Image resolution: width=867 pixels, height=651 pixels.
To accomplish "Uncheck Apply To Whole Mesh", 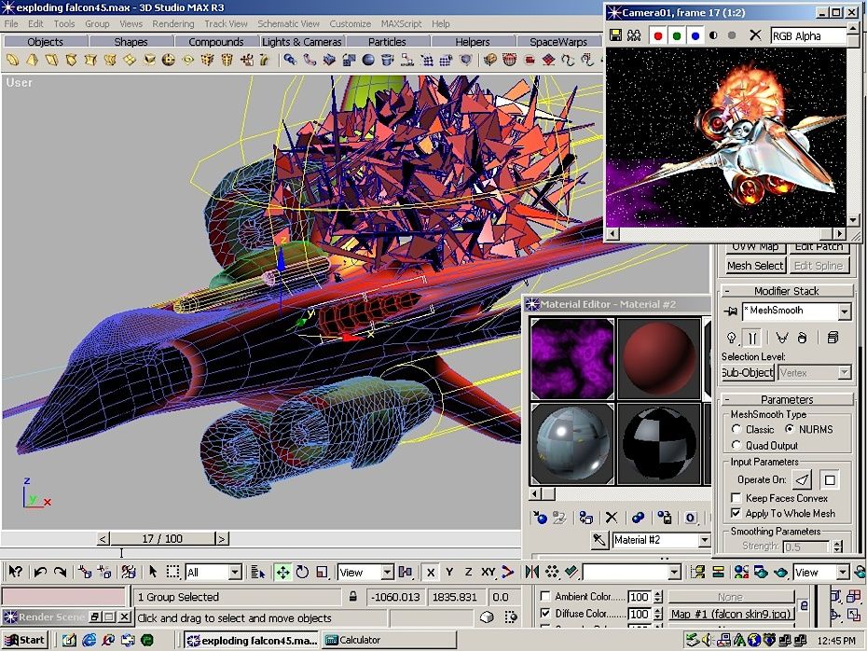I will [737, 513].
